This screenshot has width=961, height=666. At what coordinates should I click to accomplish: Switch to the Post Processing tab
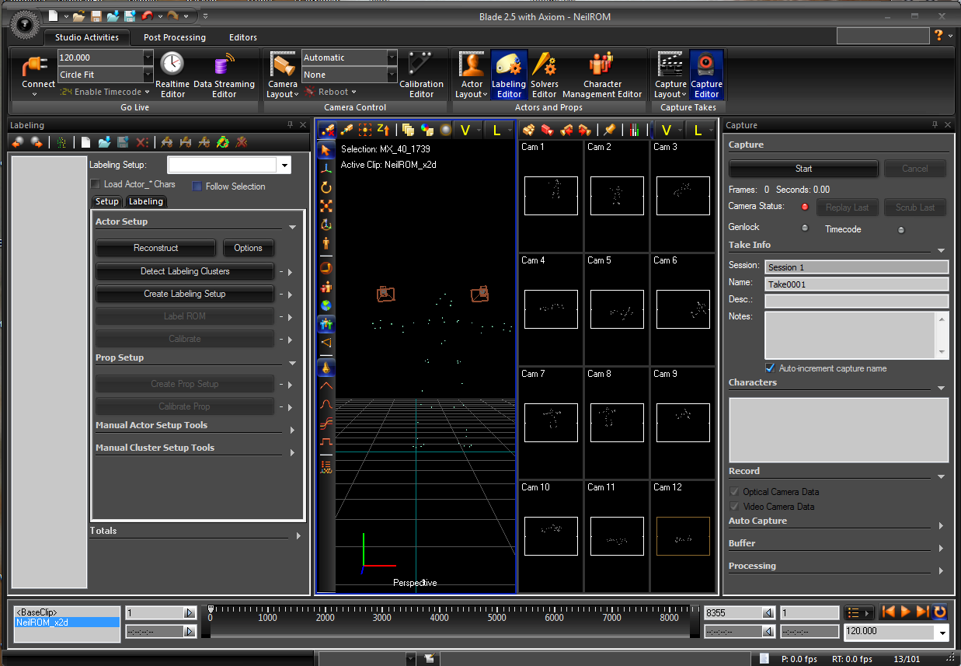tap(175, 37)
